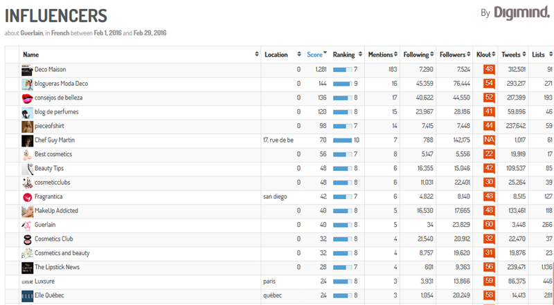Open Elle Québec avatar
This screenshot has height=305, width=554.
pyautogui.click(x=27, y=296)
